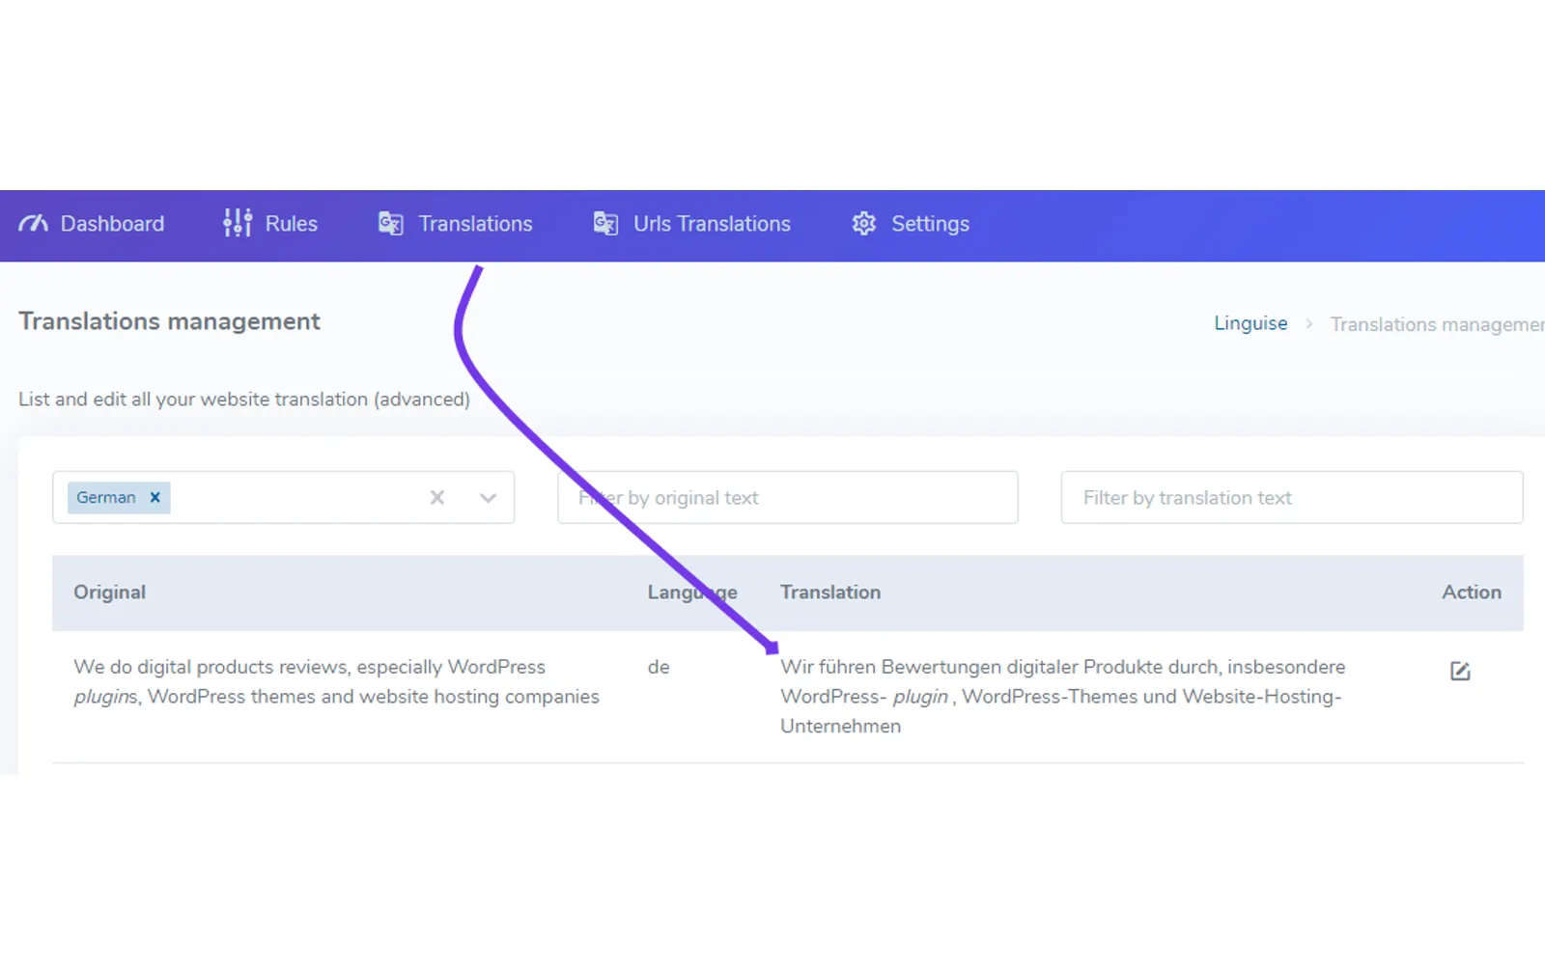Expand the language filter dropdown
Image resolution: width=1545 pixels, height=965 pixels.
[488, 498]
